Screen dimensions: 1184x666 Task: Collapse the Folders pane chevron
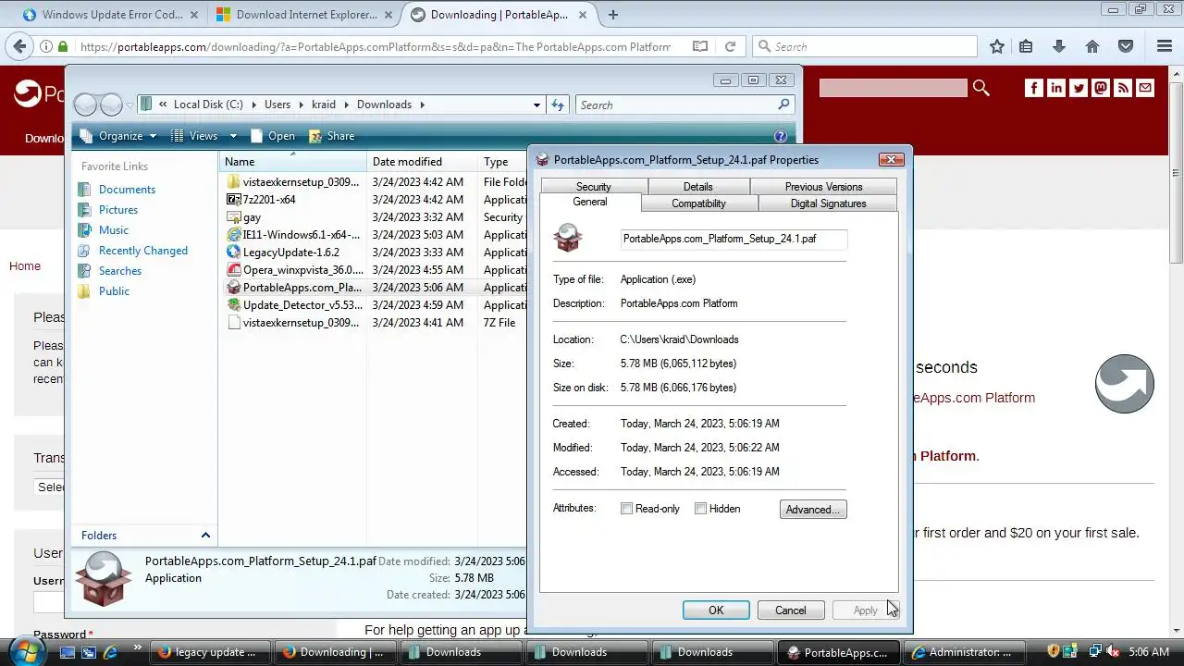(205, 536)
